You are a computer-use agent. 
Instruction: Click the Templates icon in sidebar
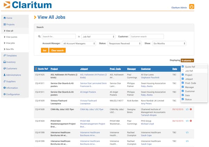pos(5,55)
